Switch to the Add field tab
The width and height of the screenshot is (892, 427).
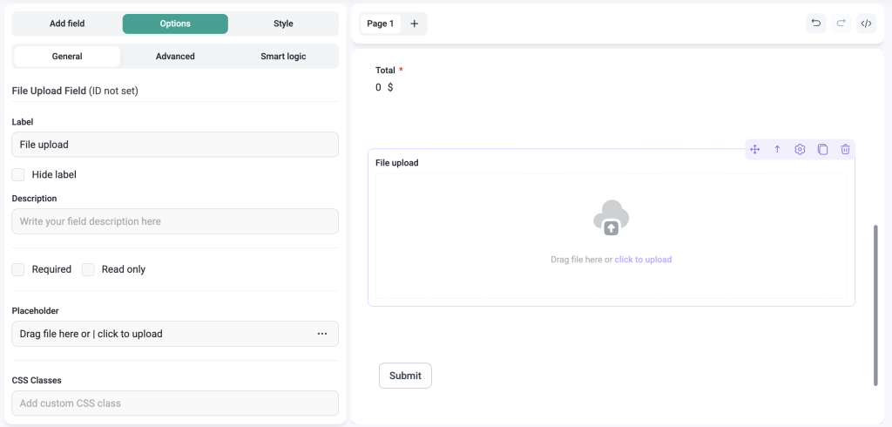[x=67, y=24]
